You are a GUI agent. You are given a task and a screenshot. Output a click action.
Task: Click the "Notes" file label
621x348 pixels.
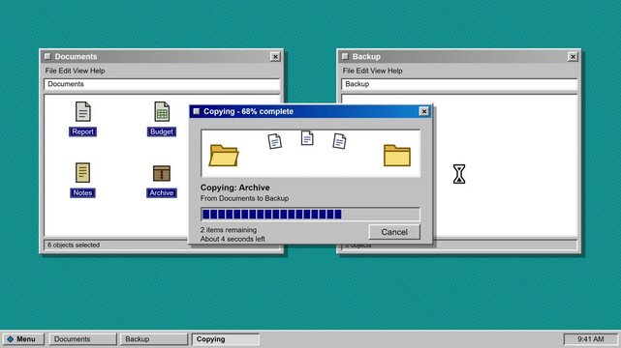click(82, 192)
